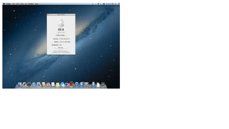Open the Reminders list icon in dock

(53, 85)
